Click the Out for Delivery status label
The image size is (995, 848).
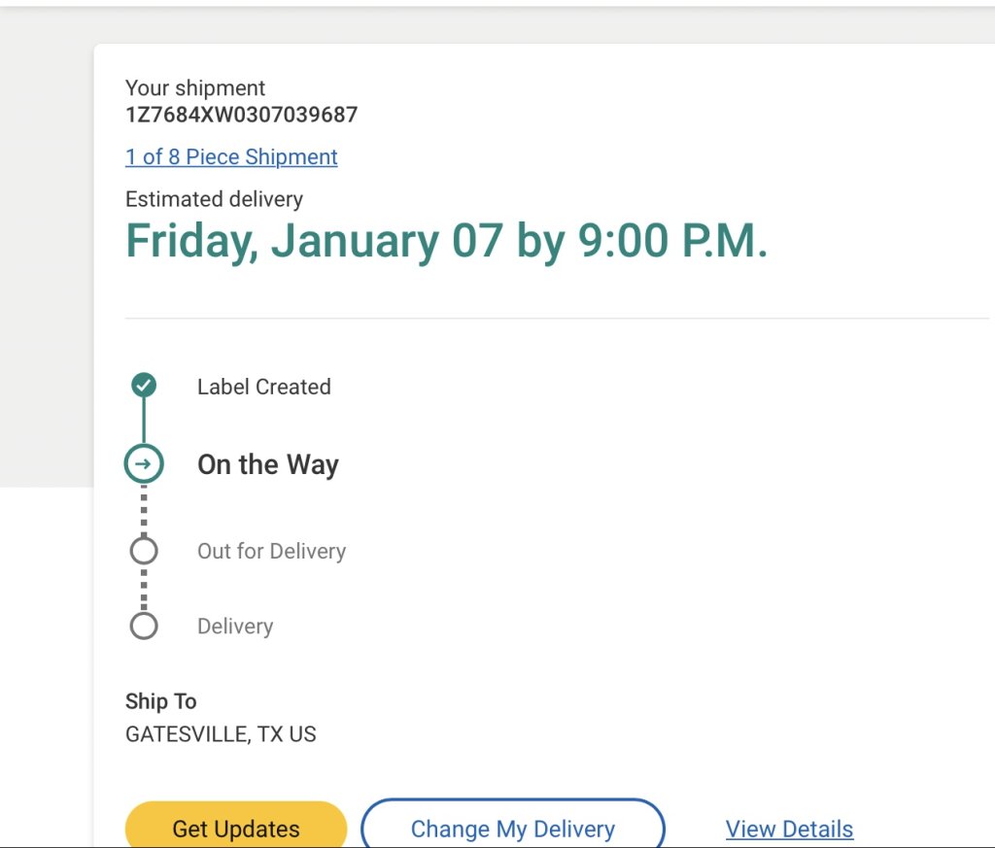[x=272, y=551]
